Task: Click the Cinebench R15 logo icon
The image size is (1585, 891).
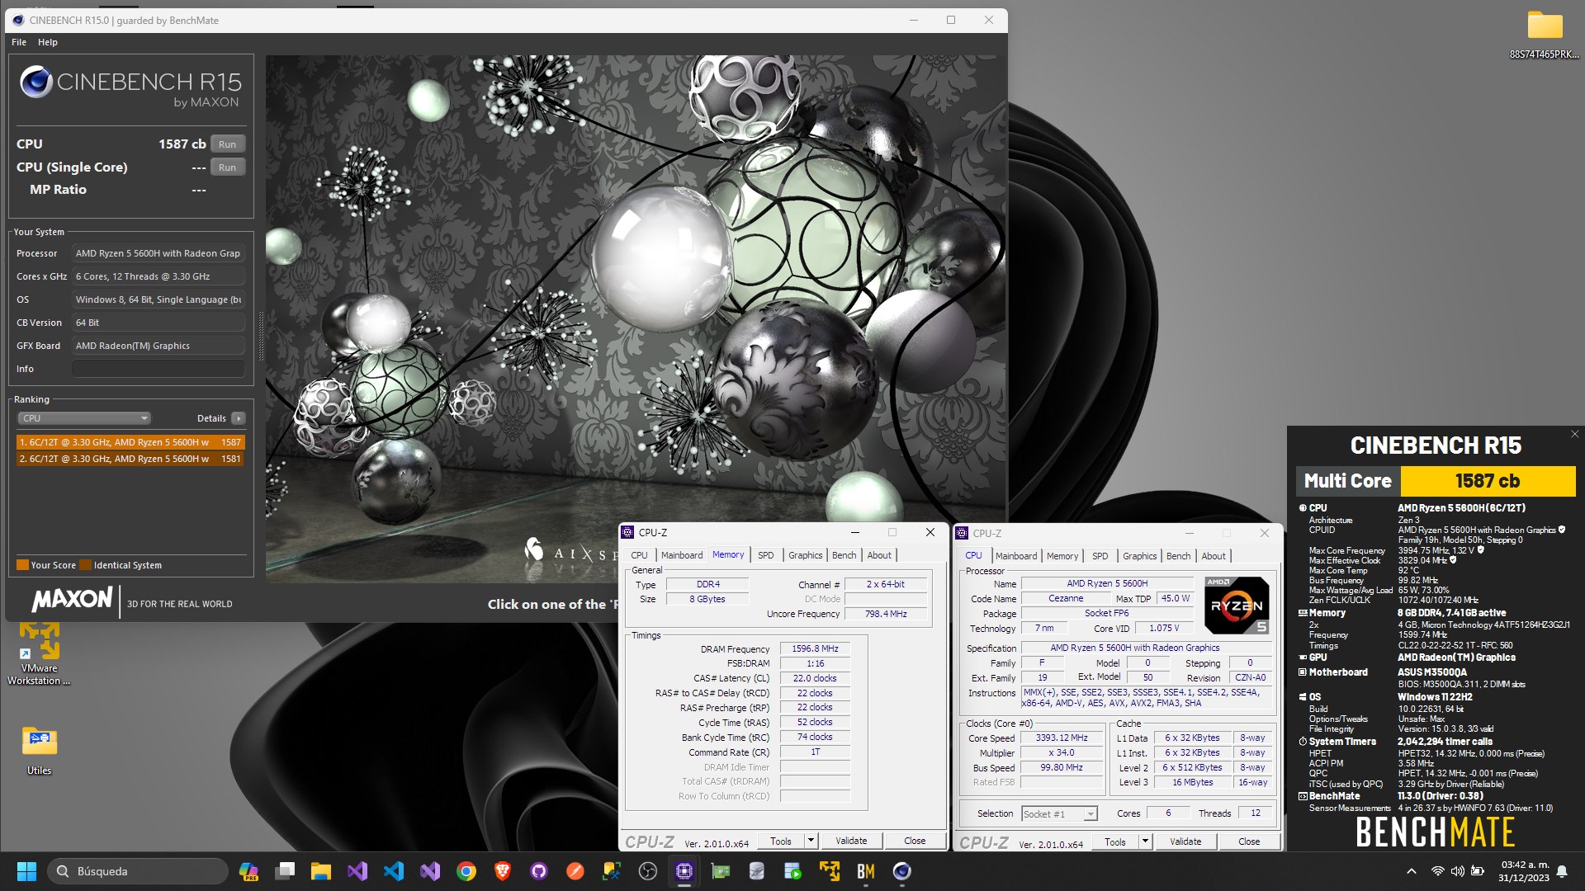Action: click(35, 82)
